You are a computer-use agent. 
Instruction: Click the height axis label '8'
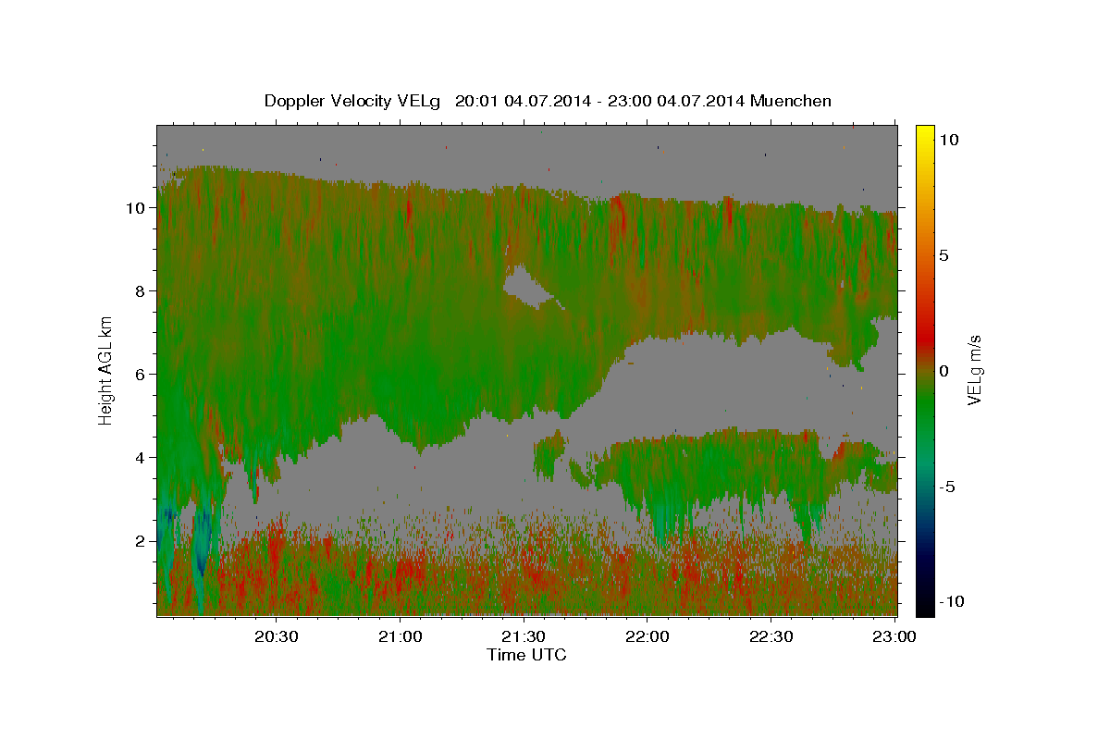142,291
